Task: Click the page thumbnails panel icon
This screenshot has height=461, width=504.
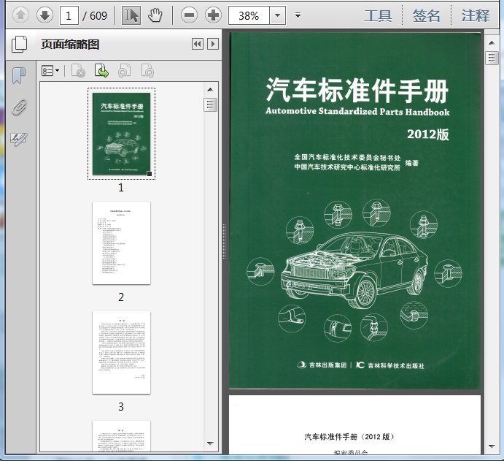Action: 19,45
